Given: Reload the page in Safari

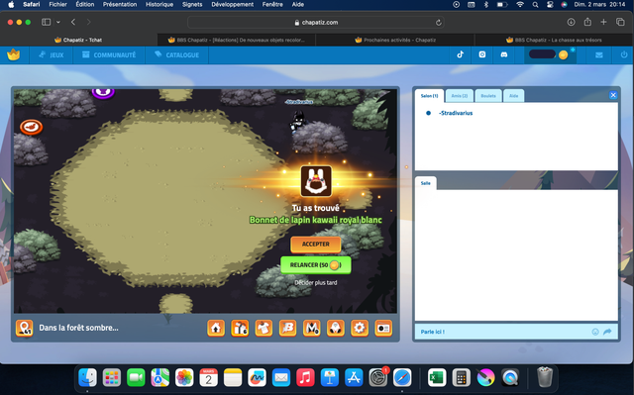Looking at the screenshot, I should [x=438, y=23].
